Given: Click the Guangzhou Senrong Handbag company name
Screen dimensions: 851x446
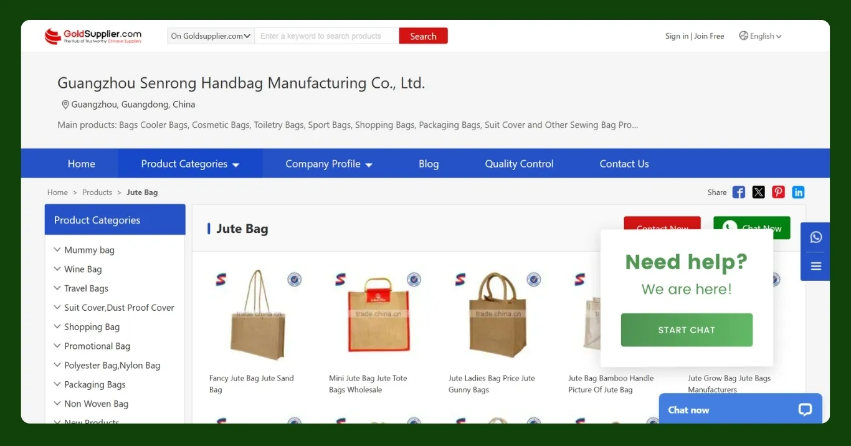Looking at the screenshot, I should [241, 83].
